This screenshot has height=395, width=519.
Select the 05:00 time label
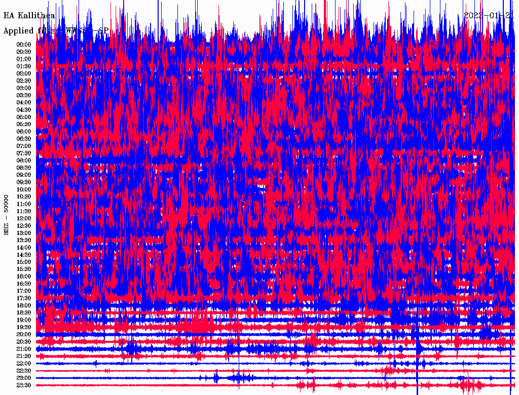point(24,117)
